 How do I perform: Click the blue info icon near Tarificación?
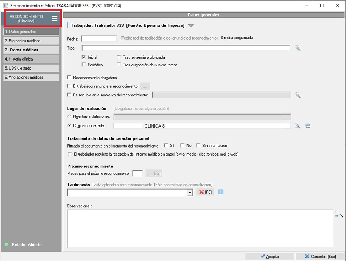[x=221, y=192]
